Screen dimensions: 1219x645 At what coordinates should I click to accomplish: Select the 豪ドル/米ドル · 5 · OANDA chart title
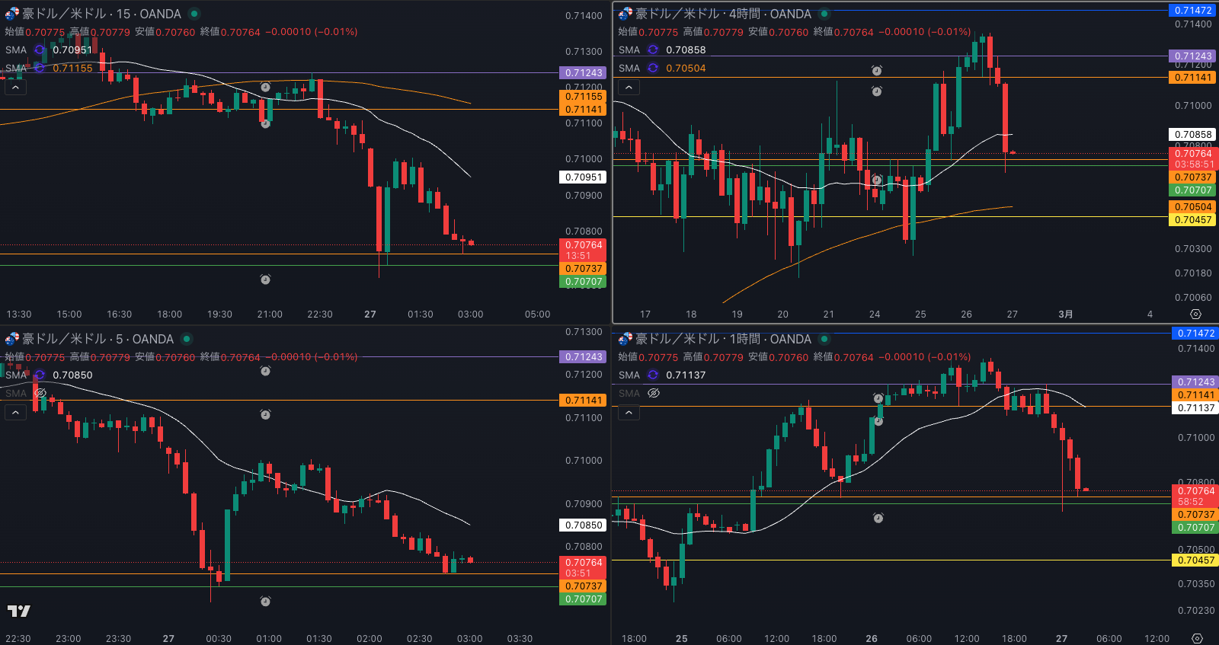(x=98, y=339)
